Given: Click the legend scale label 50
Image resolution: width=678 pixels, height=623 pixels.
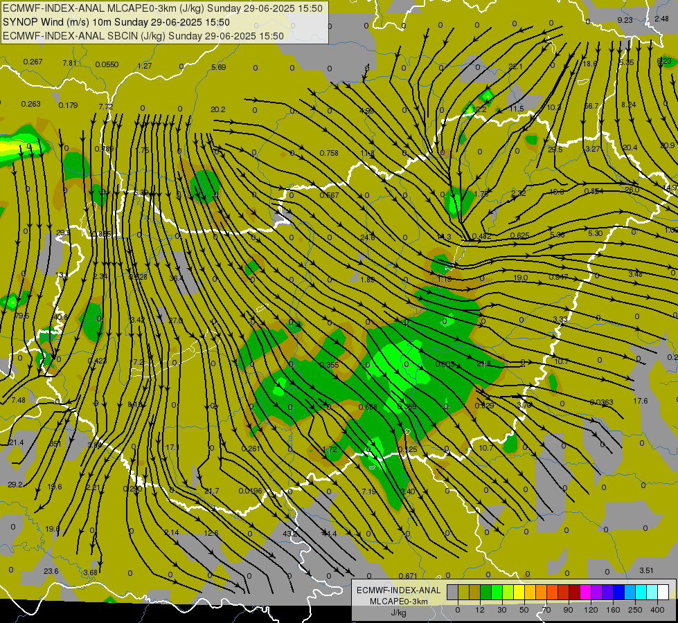Looking at the screenshot, I should pos(524,610).
